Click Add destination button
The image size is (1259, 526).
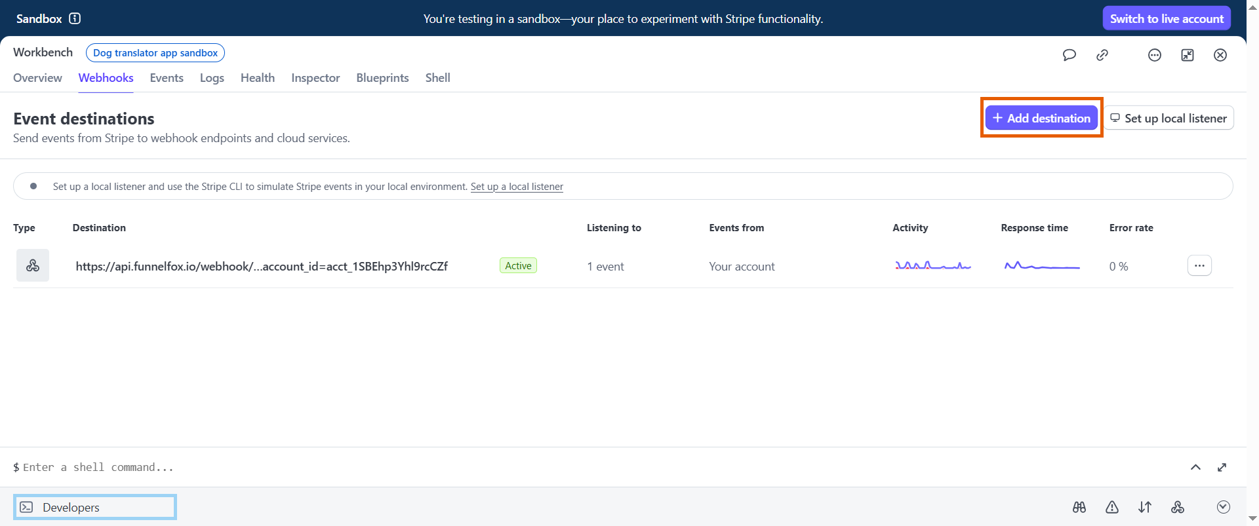(x=1041, y=118)
